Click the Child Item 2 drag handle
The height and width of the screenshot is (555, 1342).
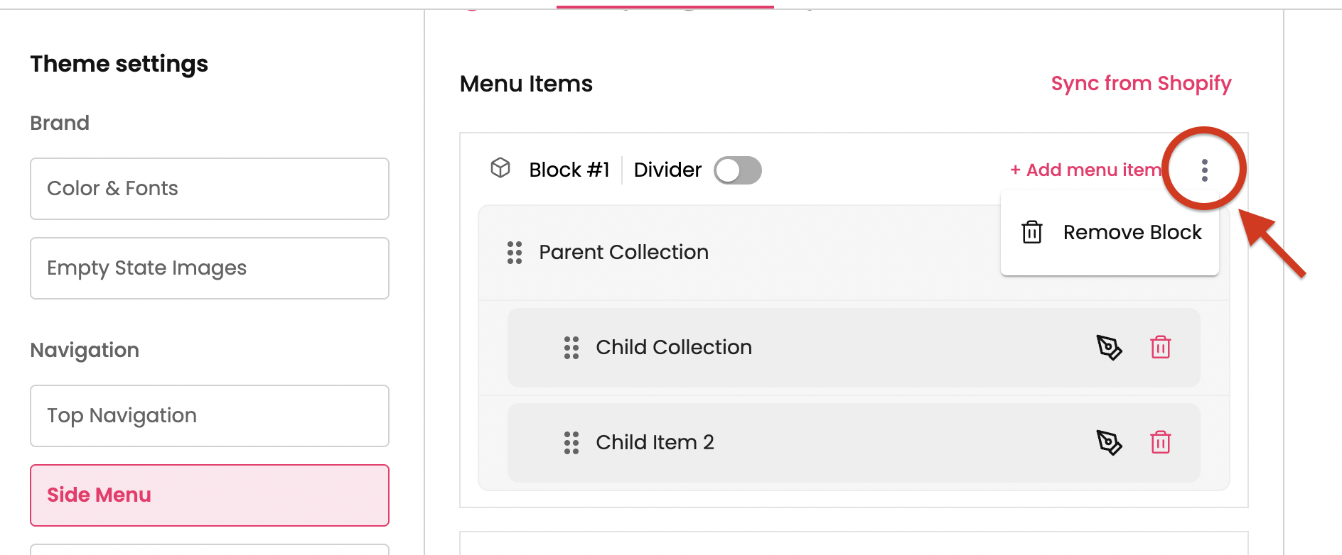pyautogui.click(x=571, y=443)
